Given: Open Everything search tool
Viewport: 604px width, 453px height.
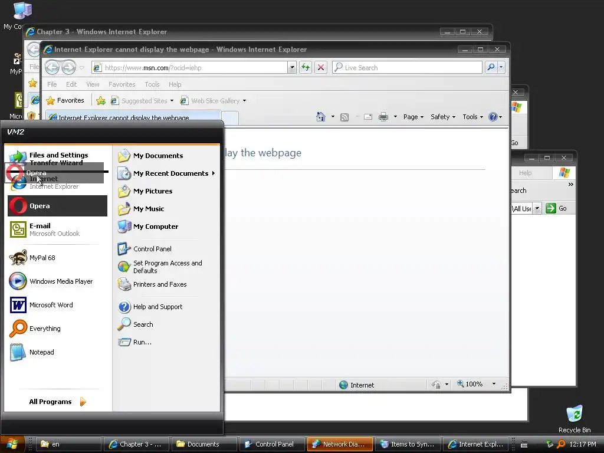Looking at the screenshot, I should click(x=57, y=329).
